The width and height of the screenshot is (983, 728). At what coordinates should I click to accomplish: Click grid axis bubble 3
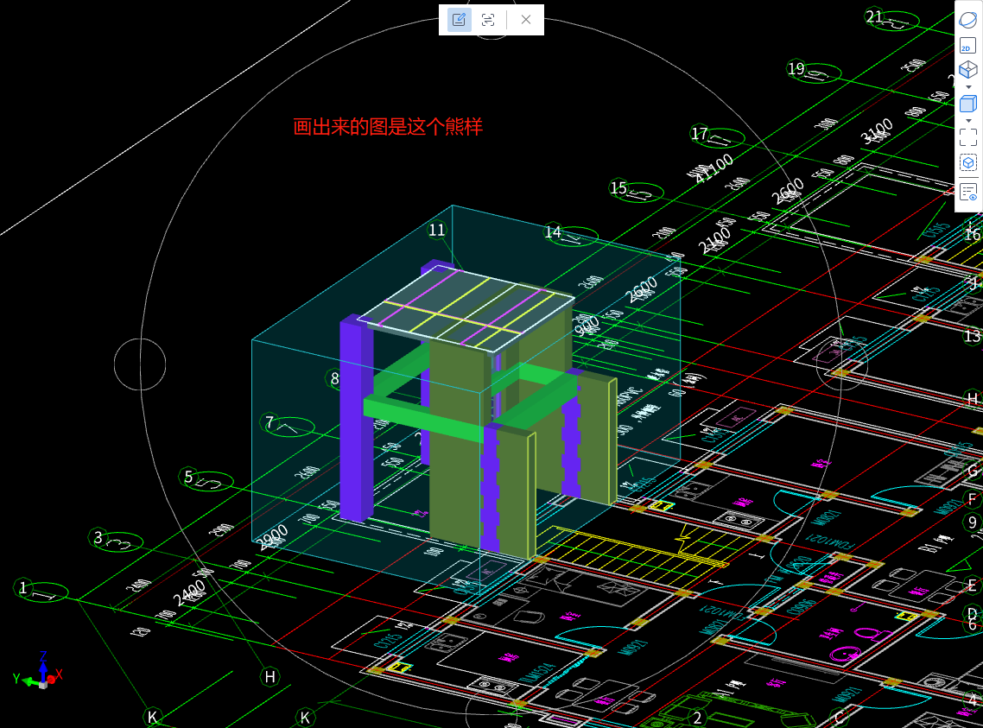tap(98, 537)
